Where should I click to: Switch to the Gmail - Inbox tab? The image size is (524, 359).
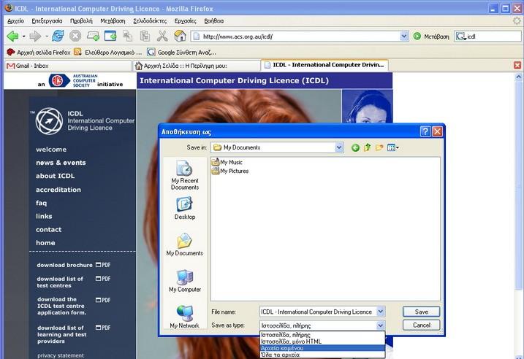[68, 66]
